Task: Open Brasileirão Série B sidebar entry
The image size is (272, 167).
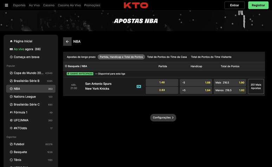Action: 31,81
